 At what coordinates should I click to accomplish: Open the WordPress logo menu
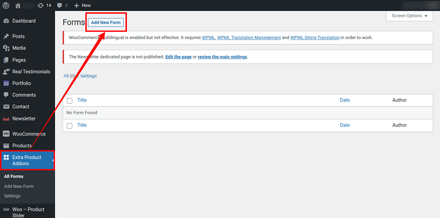(6, 5)
